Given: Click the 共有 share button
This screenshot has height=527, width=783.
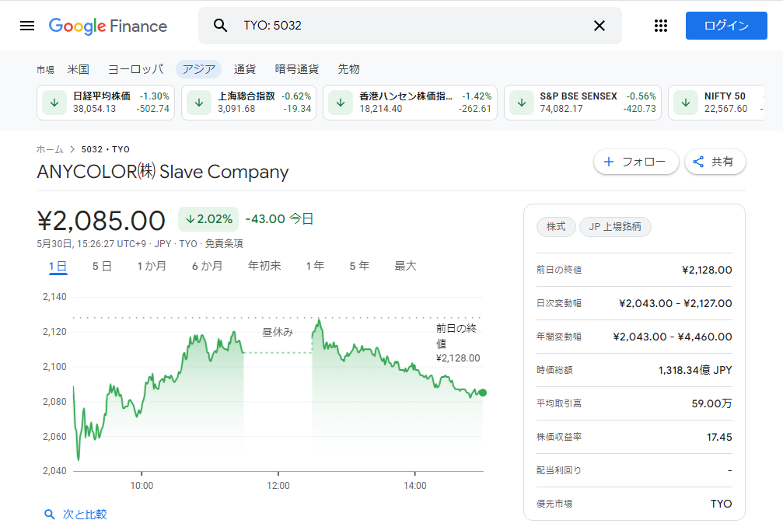Looking at the screenshot, I should pos(715,162).
